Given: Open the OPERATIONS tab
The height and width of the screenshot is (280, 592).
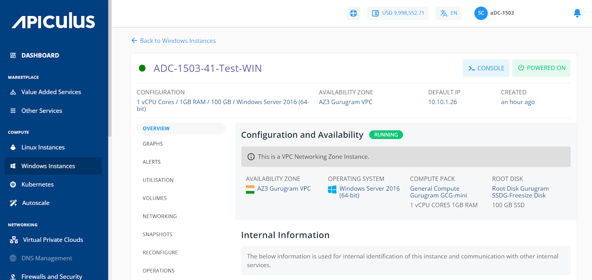Looking at the screenshot, I should point(158,270).
